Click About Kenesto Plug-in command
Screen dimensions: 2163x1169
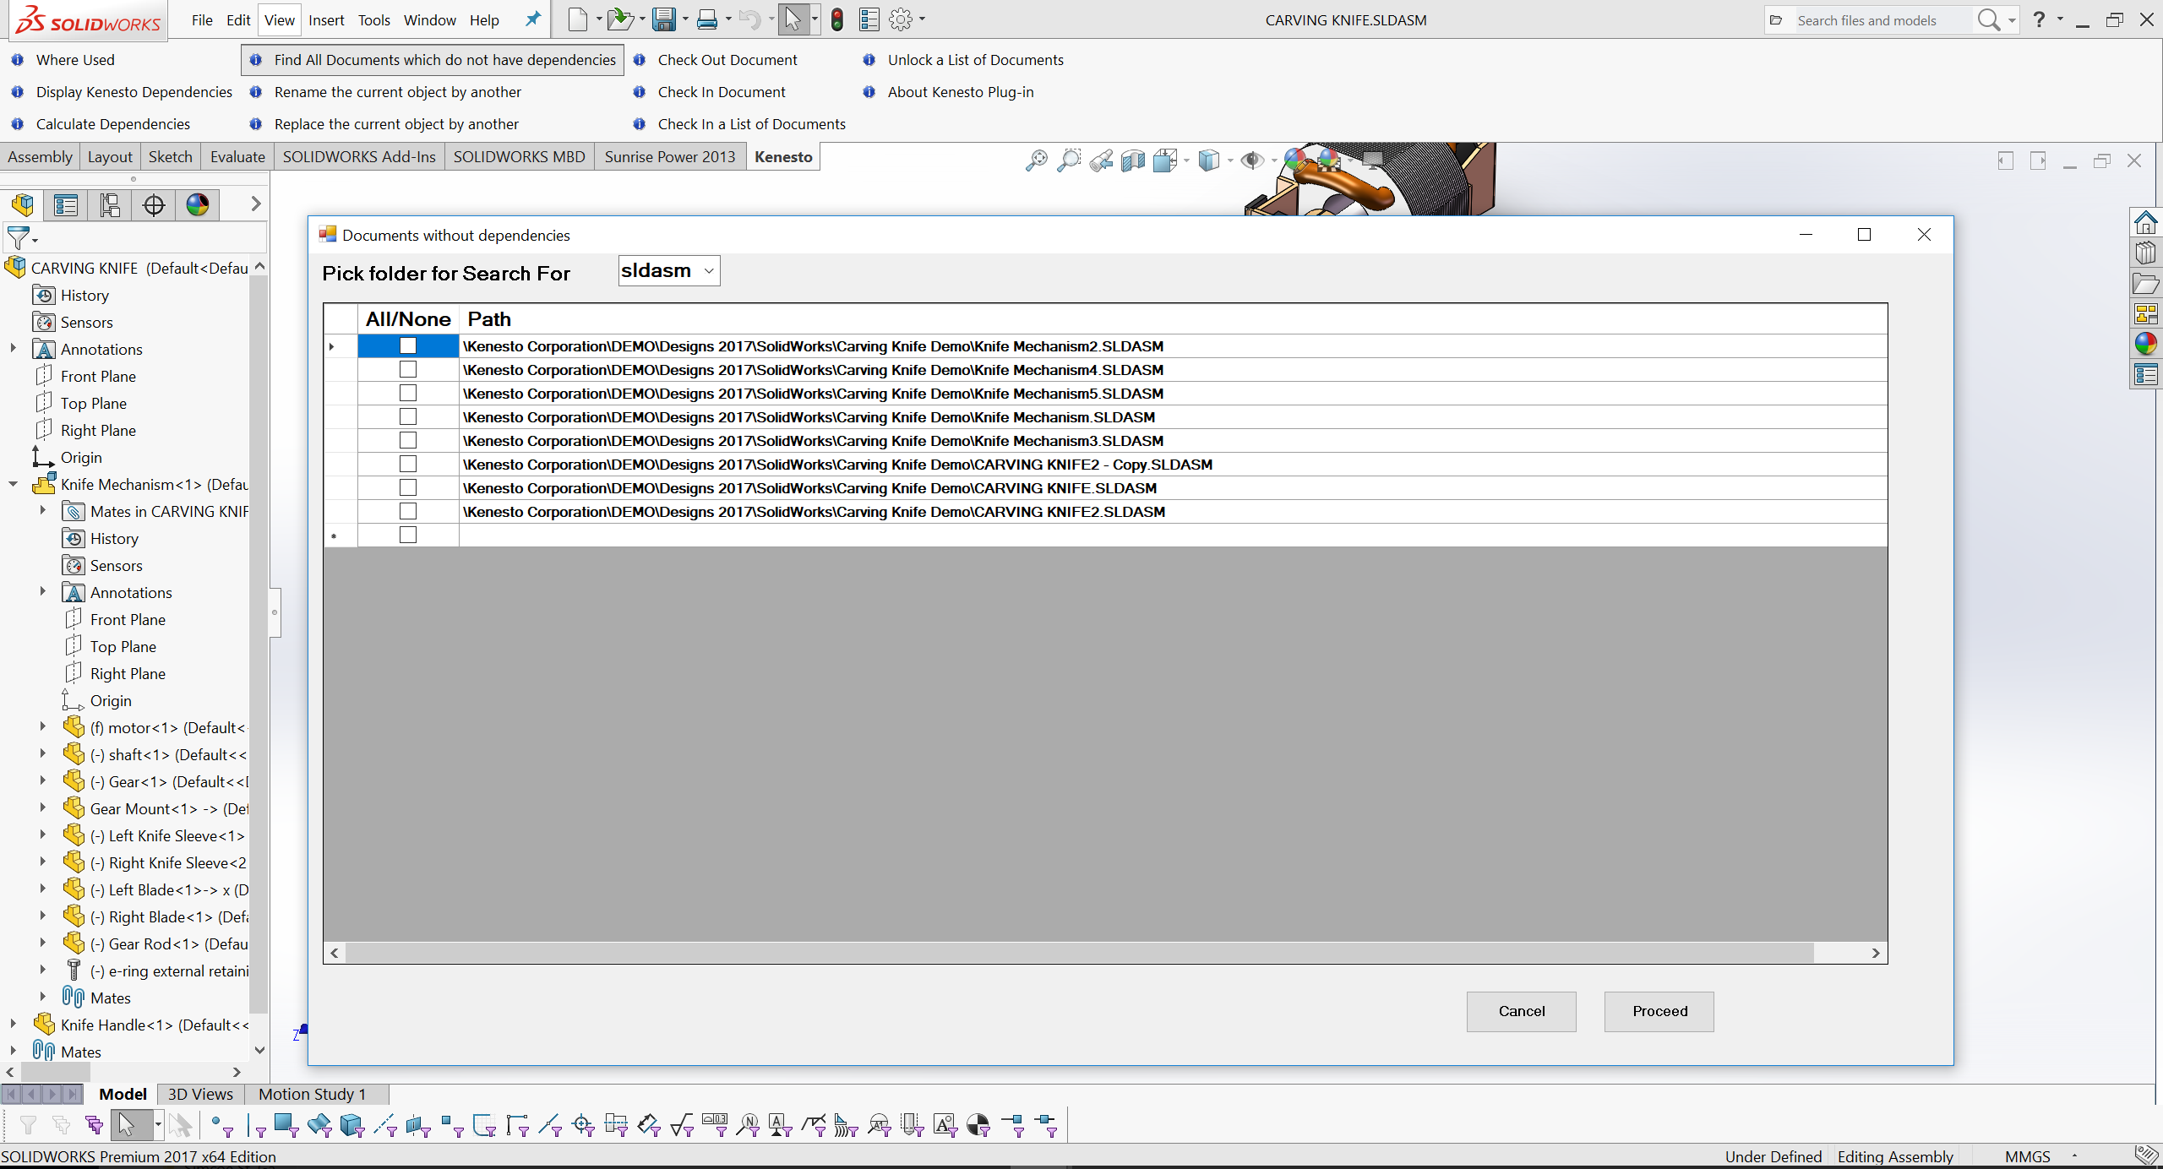pyautogui.click(x=961, y=92)
